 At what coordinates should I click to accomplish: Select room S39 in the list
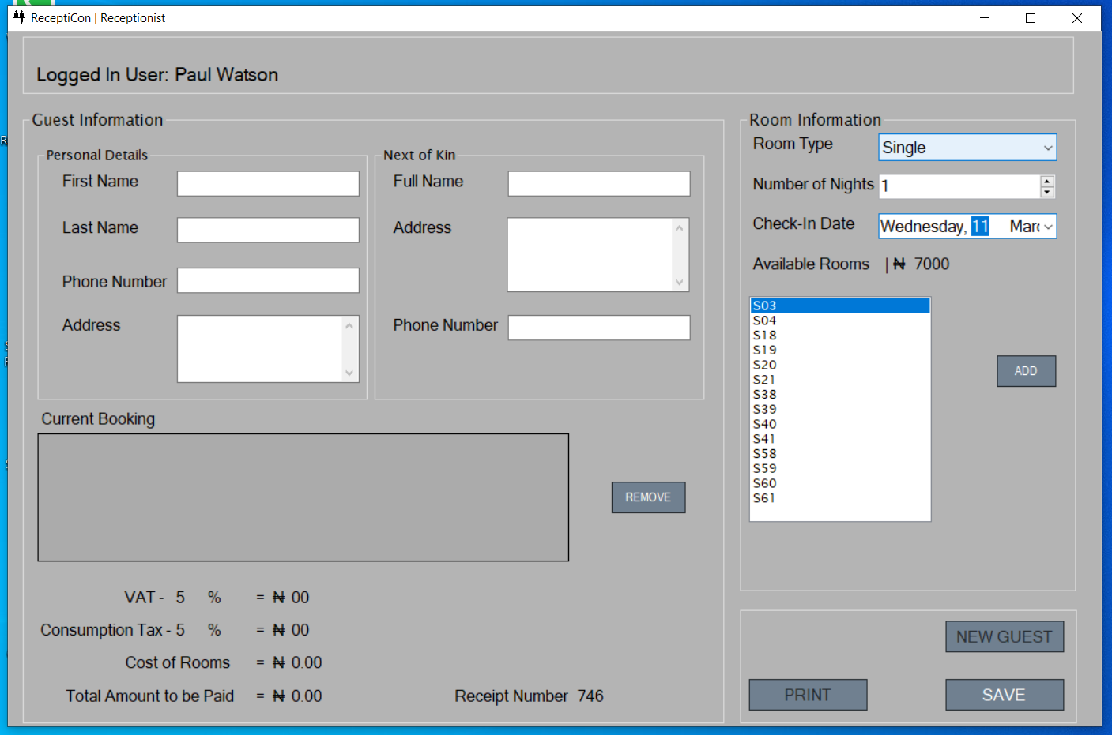pos(840,409)
